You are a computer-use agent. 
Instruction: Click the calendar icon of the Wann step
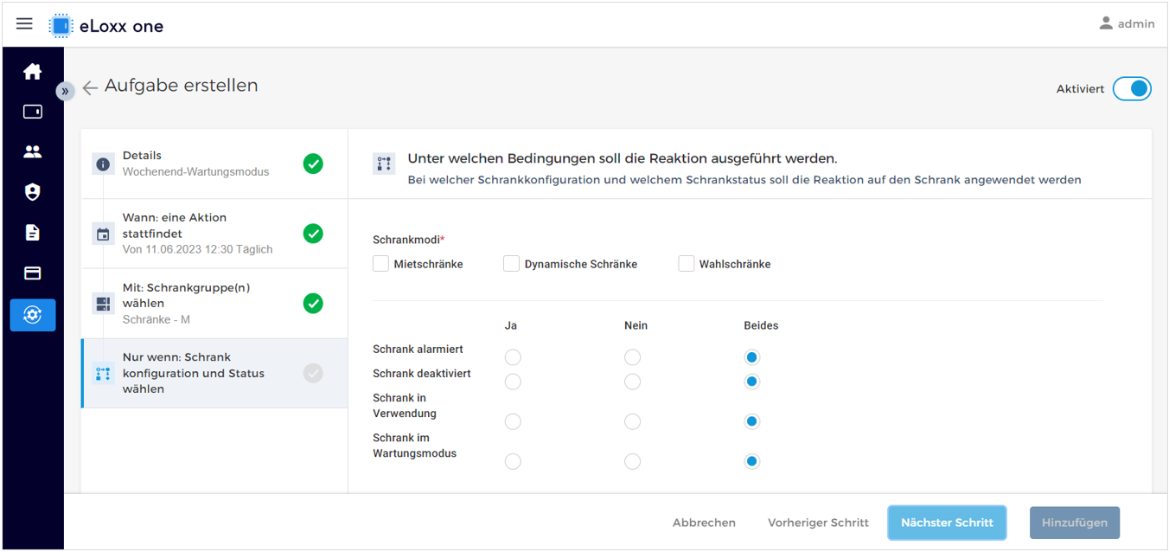[104, 234]
